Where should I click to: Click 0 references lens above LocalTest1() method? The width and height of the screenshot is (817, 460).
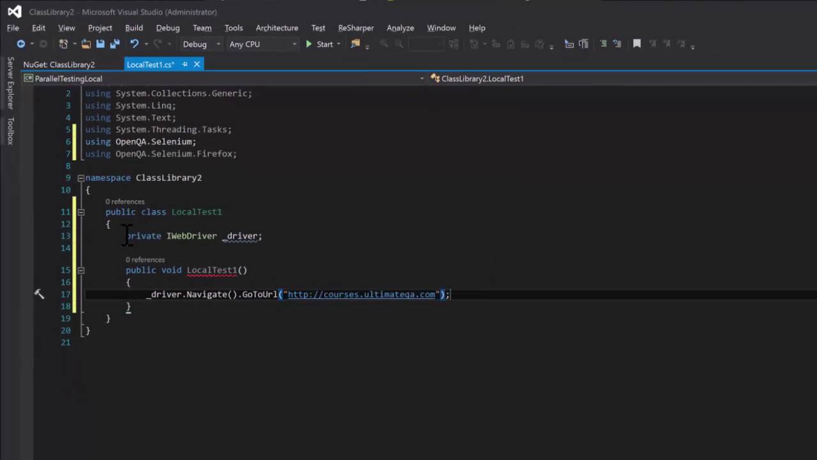(145, 259)
